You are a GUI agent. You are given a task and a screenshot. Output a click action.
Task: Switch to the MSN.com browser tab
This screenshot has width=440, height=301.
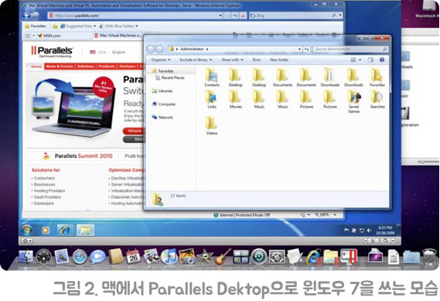click(x=49, y=36)
